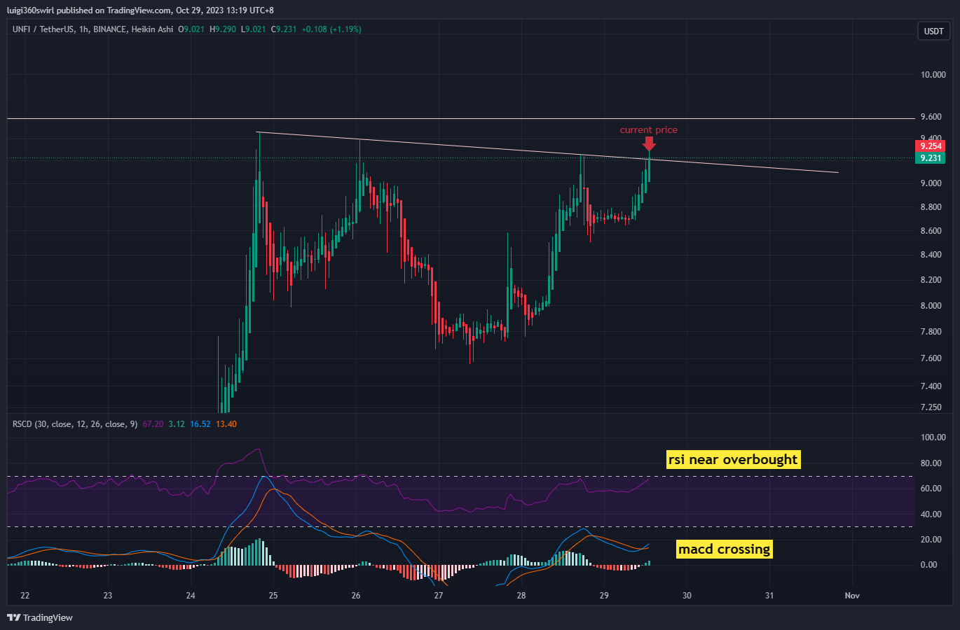This screenshot has width=960, height=630.
Task: Click the RSCD indicator legend title
Action: [75, 424]
